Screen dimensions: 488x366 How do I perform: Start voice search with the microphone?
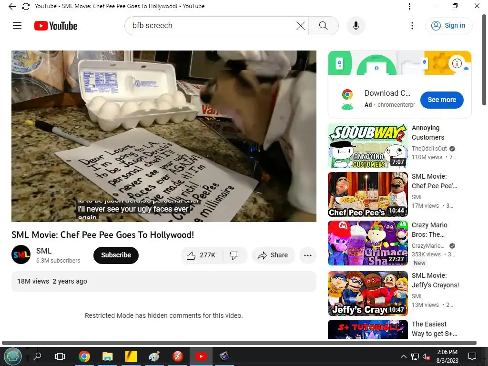(x=356, y=26)
